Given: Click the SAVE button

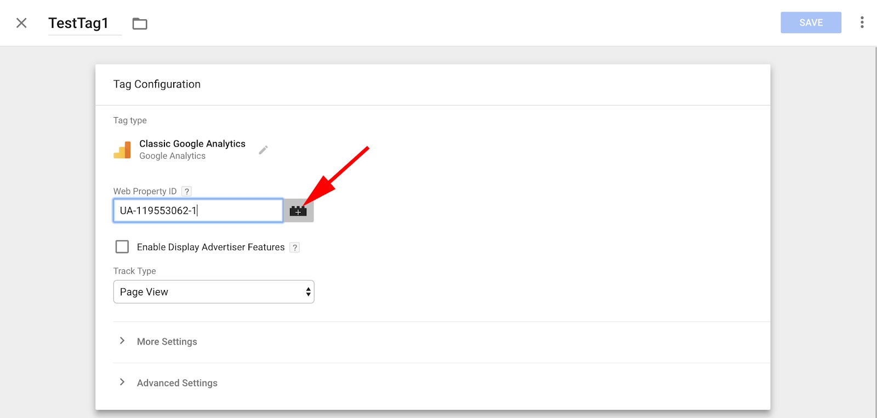Looking at the screenshot, I should click(x=811, y=22).
